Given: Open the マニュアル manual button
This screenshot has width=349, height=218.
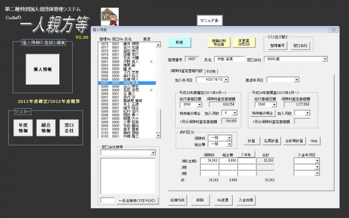Looking at the screenshot, I should pos(209,20).
